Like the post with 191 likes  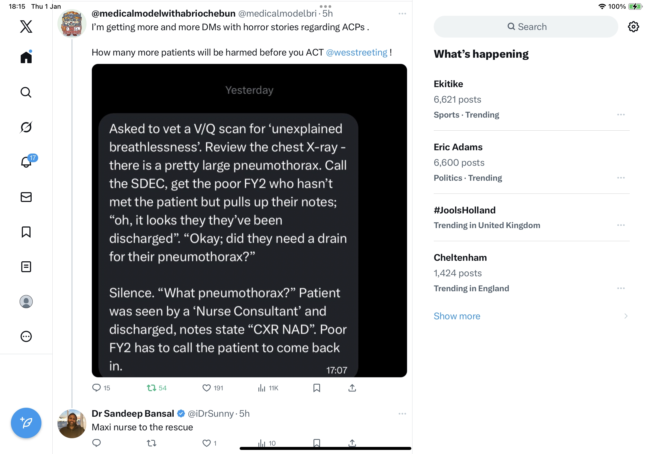tap(206, 388)
